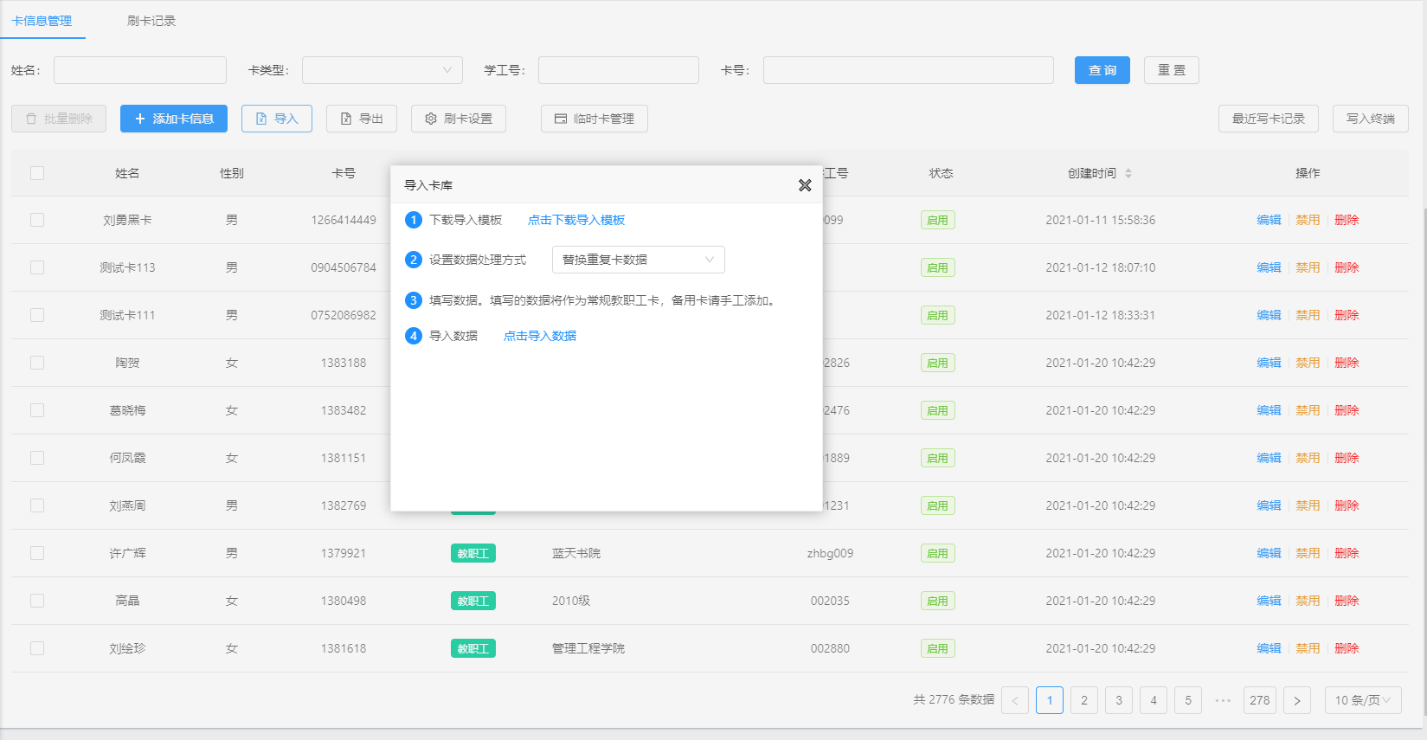Select page 5 in pagination
Image resolution: width=1427 pixels, height=740 pixels.
[x=1188, y=700]
